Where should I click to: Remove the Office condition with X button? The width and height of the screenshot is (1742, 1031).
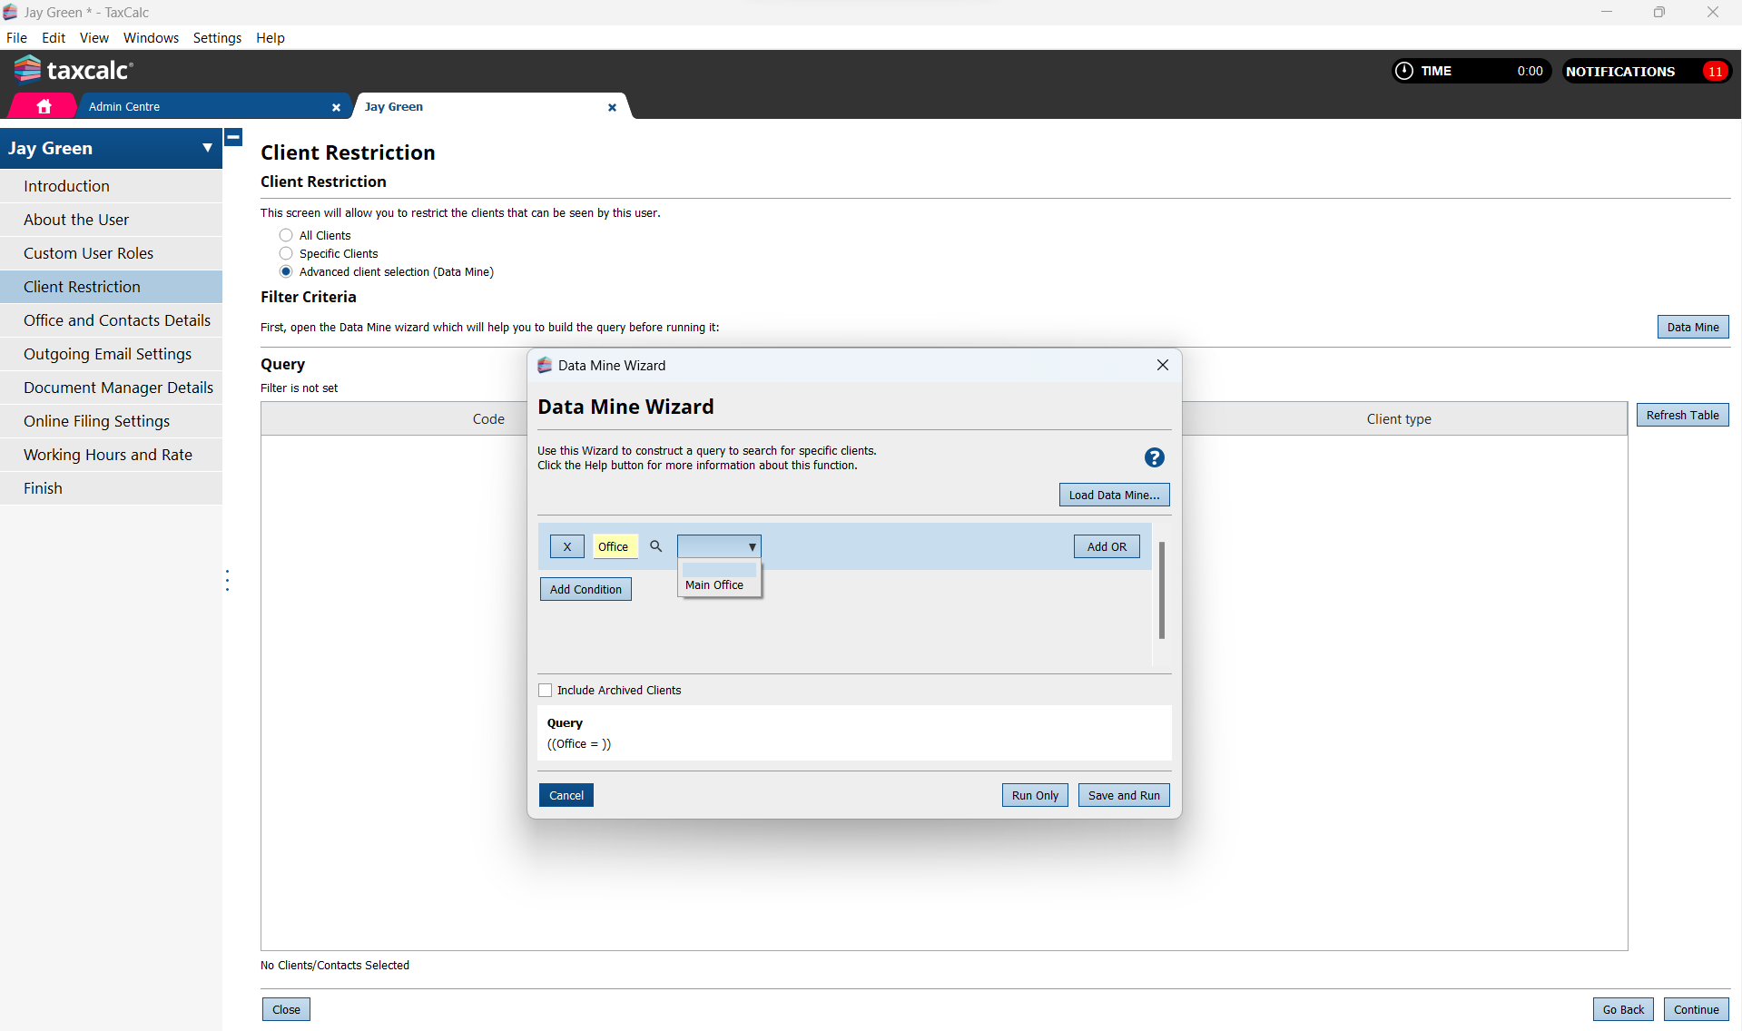click(566, 546)
